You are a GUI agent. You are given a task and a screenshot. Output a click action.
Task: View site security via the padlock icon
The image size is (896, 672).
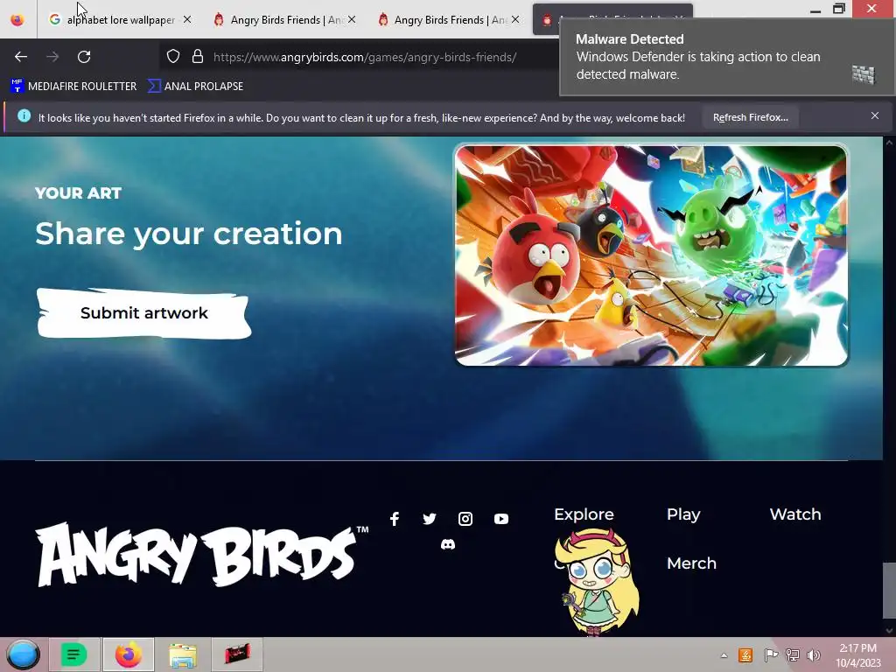coord(198,56)
